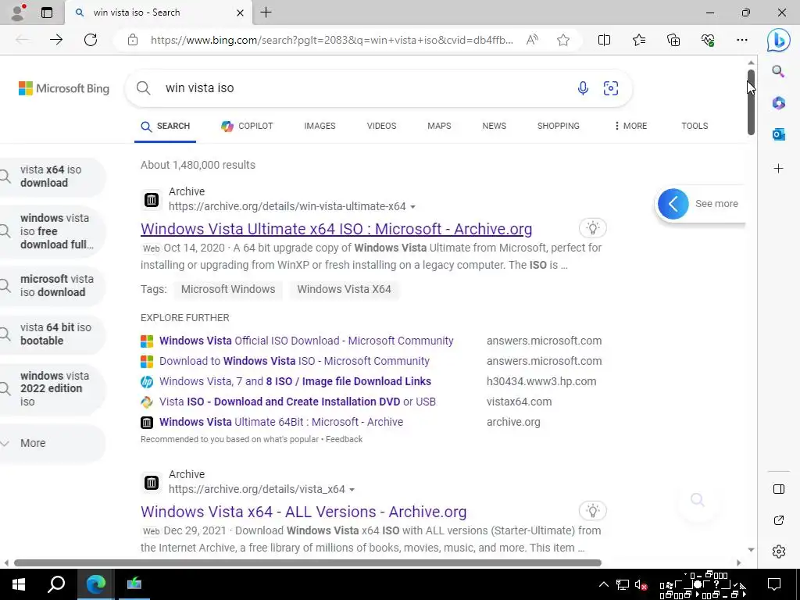Open link in new window sidebar icon
Image resolution: width=800 pixels, height=600 pixels.
pos(779,520)
